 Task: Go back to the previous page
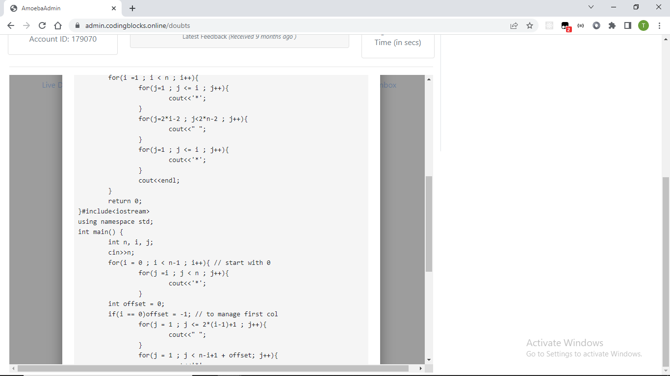coord(11,25)
